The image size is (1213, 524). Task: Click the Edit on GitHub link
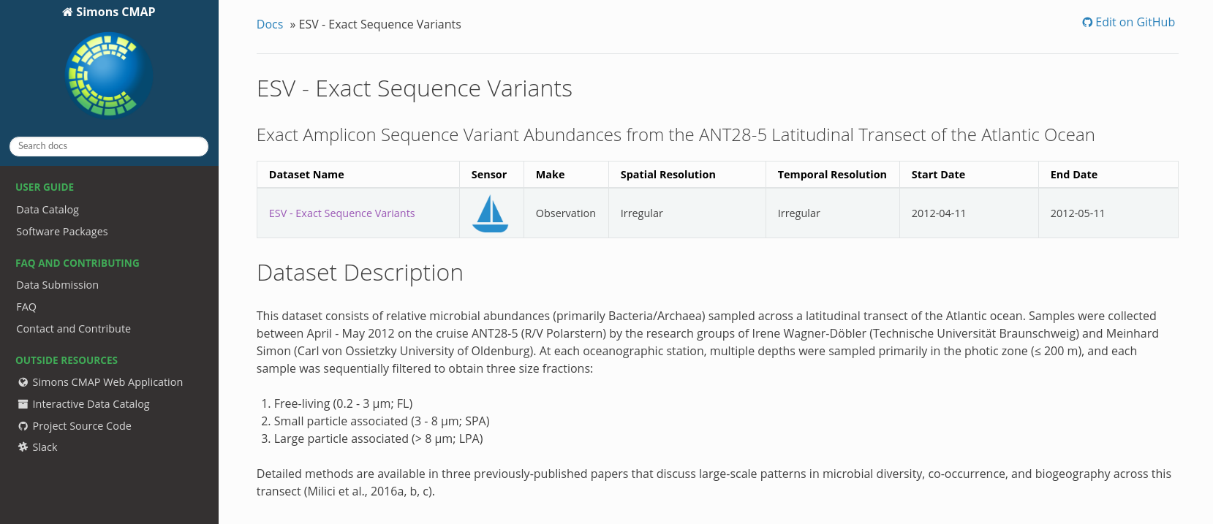click(x=1135, y=22)
